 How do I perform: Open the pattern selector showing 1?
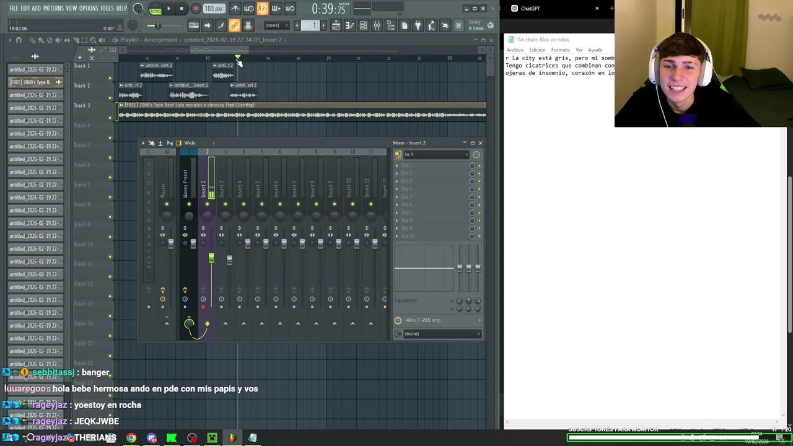tap(312, 25)
